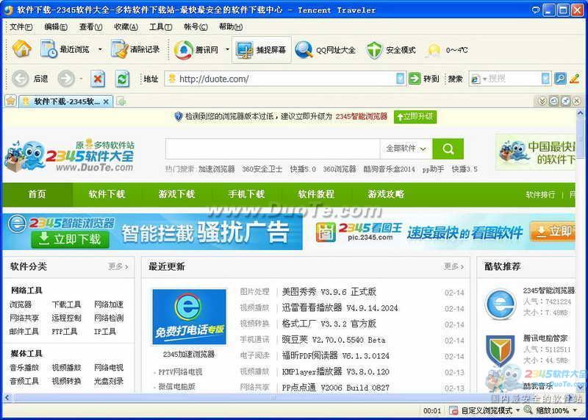
Task: Click the tab bar double chevron icon
Action: (542, 101)
